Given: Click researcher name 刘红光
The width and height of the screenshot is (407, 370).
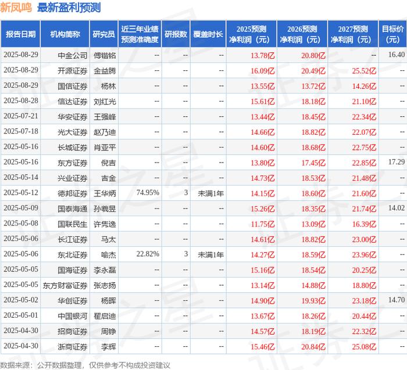Looking at the screenshot, I should point(105,102).
